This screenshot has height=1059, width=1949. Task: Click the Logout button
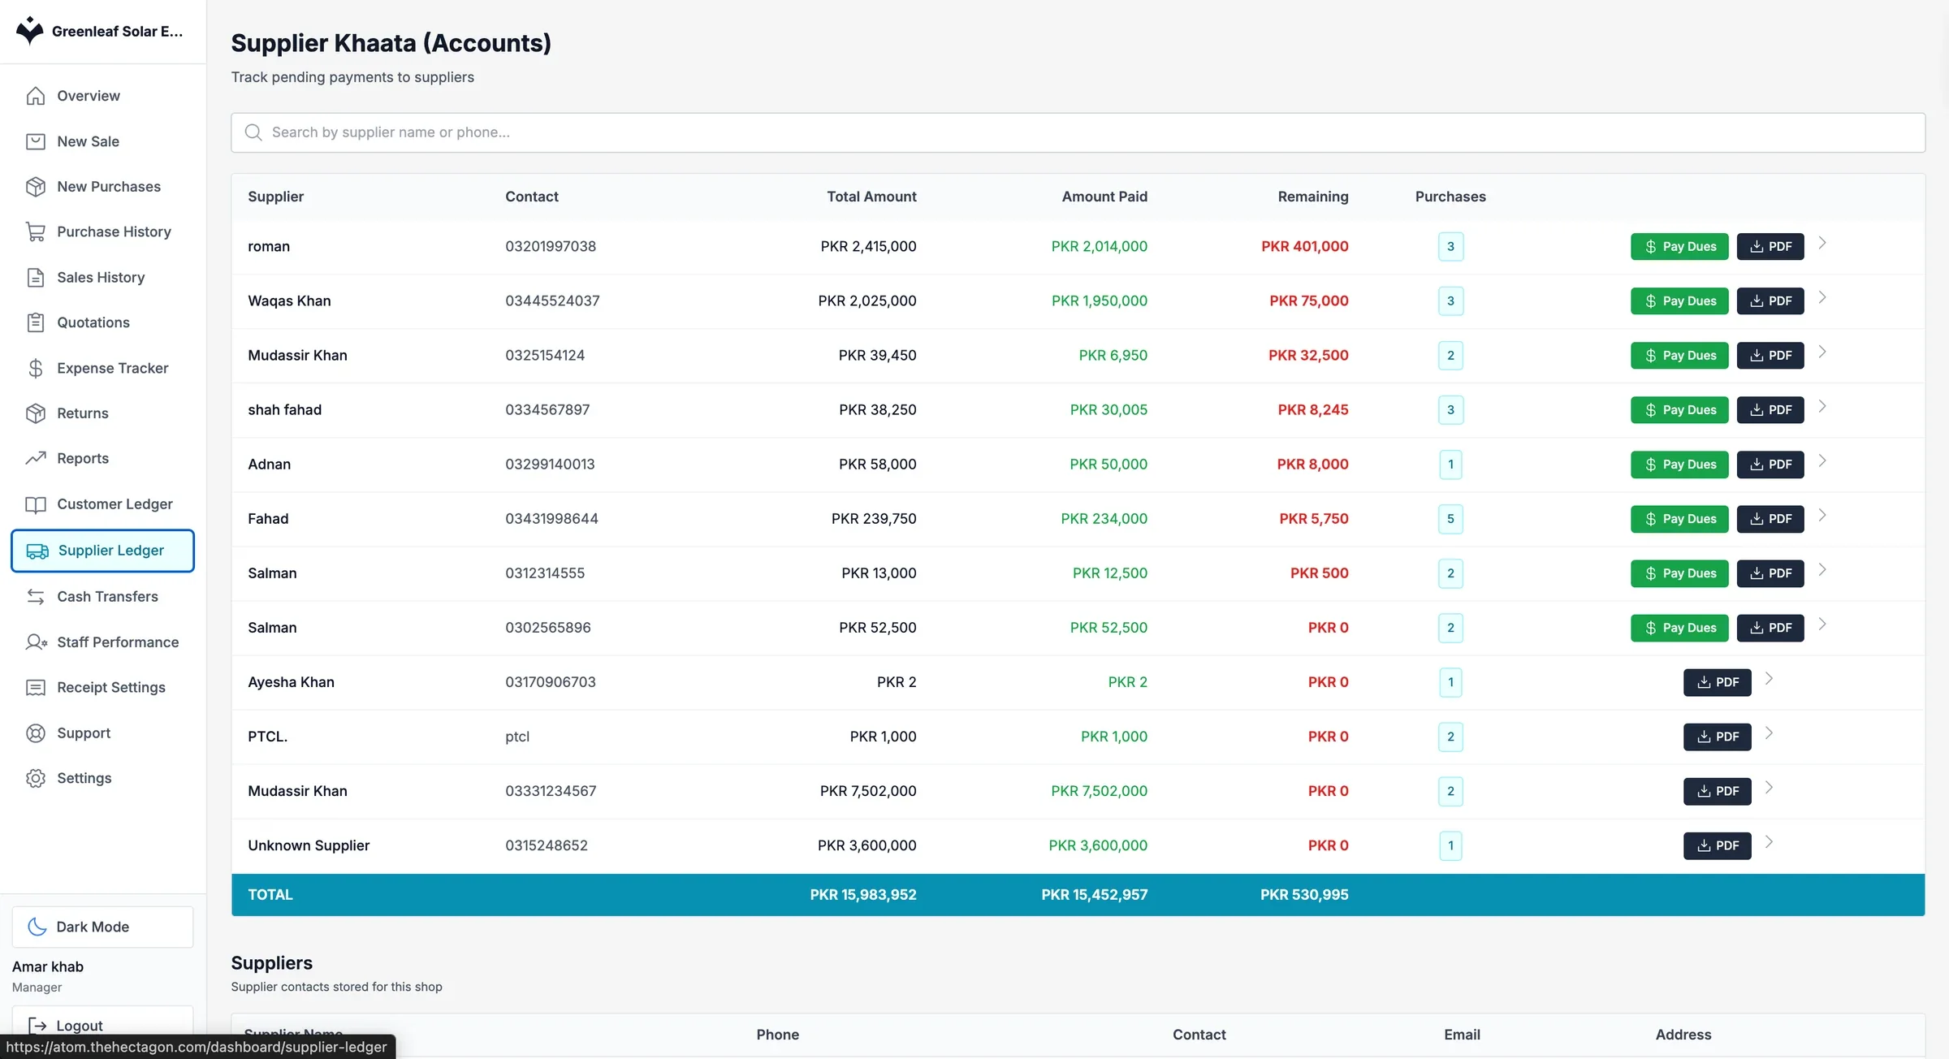pyautogui.click(x=103, y=1026)
